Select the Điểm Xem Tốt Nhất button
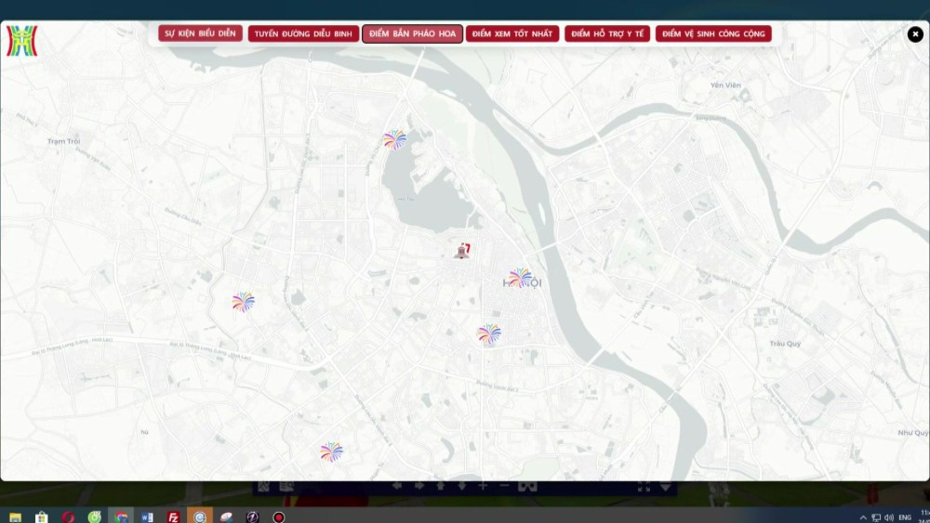This screenshot has height=523, width=930. coord(511,33)
